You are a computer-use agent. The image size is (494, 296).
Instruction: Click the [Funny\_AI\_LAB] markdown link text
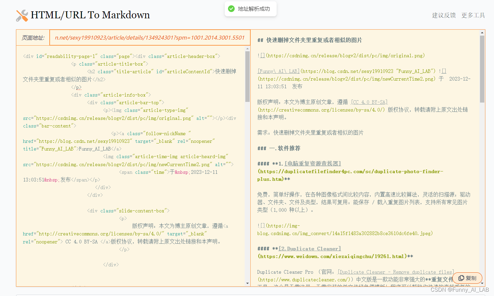279,71
